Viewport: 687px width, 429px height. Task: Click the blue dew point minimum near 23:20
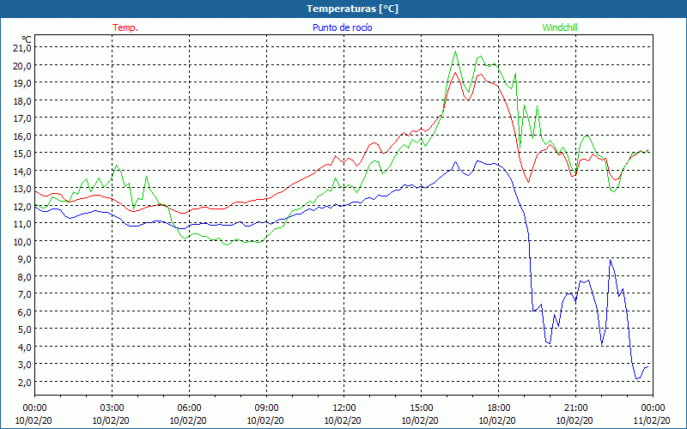(x=637, y=378)
